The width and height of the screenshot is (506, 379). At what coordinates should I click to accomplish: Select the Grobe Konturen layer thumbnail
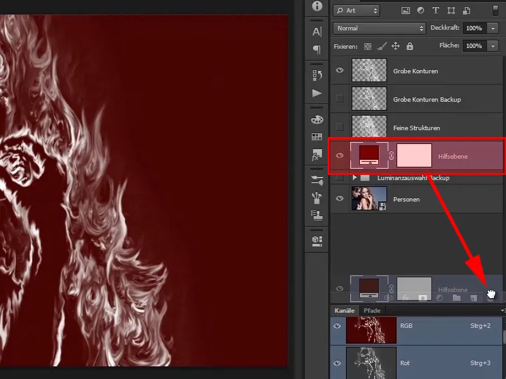pyautogui.click(x=369, y=70)
